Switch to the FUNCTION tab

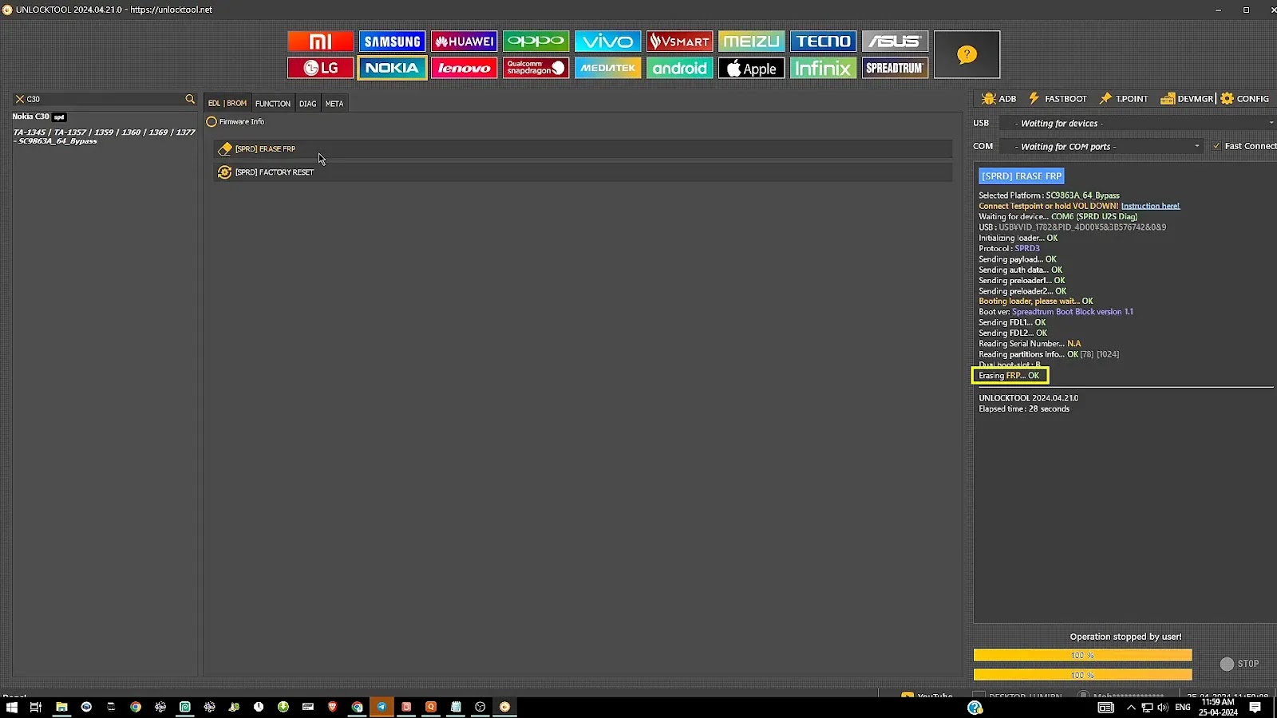pyautogui.click(x=273, y=104)
